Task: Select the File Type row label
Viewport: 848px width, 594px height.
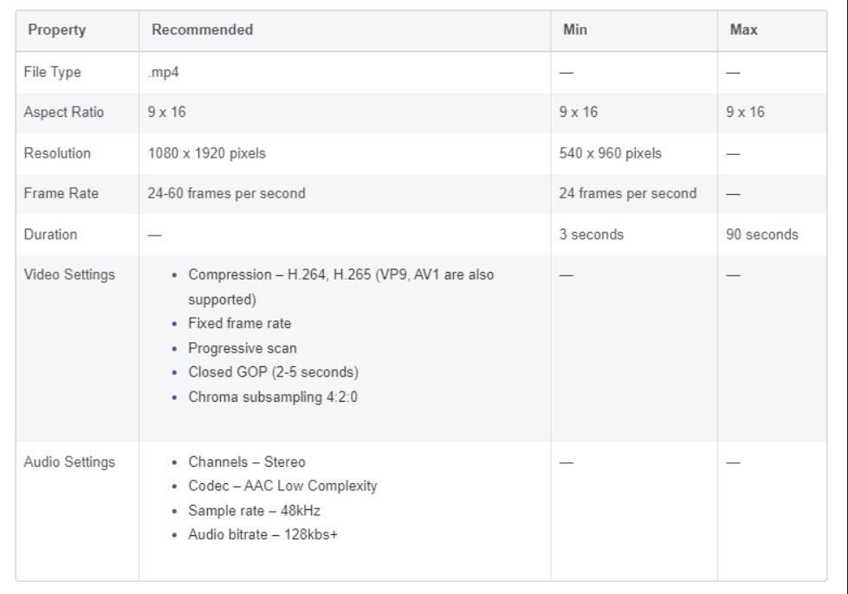Action: pos(54,73)
